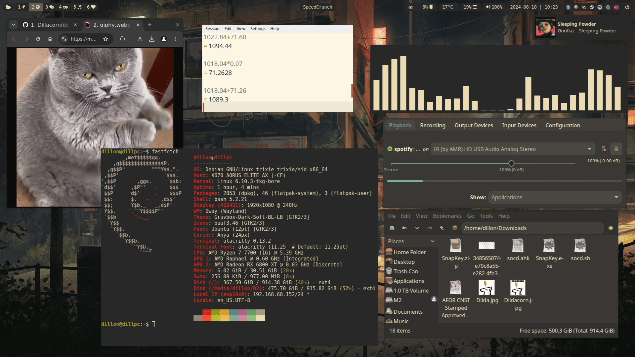635x357 pixels.
Task: Toggle channel lock for spotify stream
Action: tap(616, 149)
